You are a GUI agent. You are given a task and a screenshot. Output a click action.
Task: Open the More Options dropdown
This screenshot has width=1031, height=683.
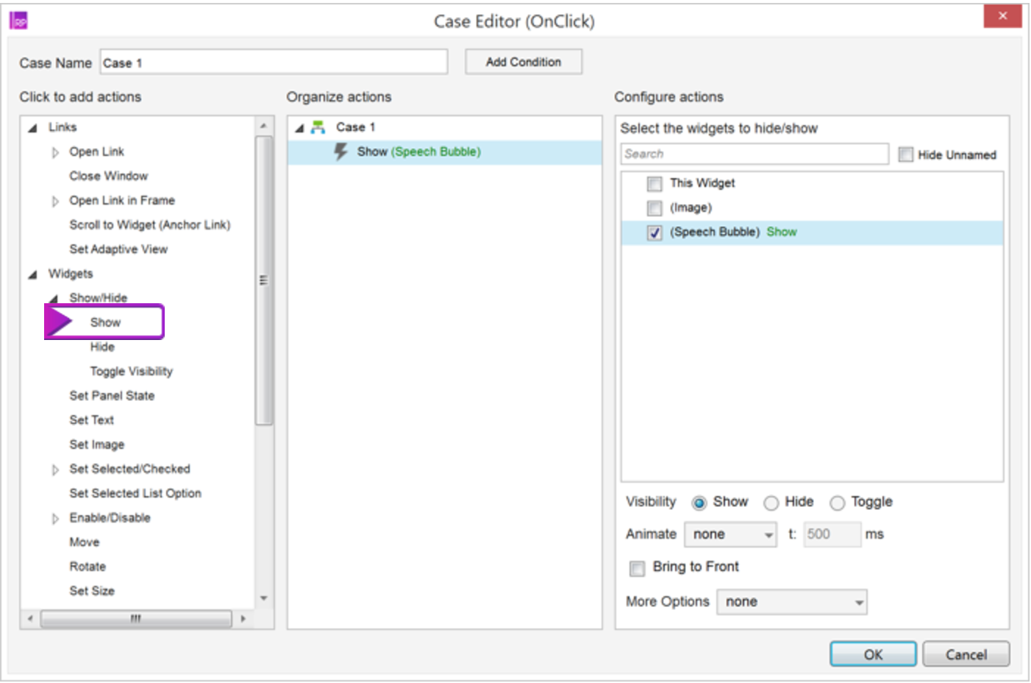(x=792, y=602)
